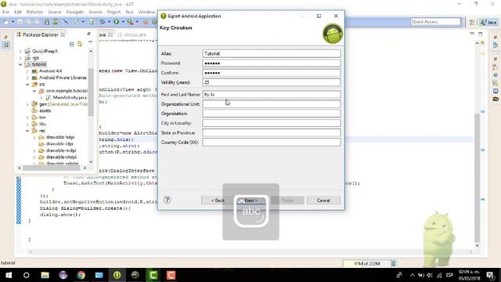Image resolution: width=501 pixels, height=282 pixels.
Task: Click the Cancel button in dialog
Action: point(323,201)
